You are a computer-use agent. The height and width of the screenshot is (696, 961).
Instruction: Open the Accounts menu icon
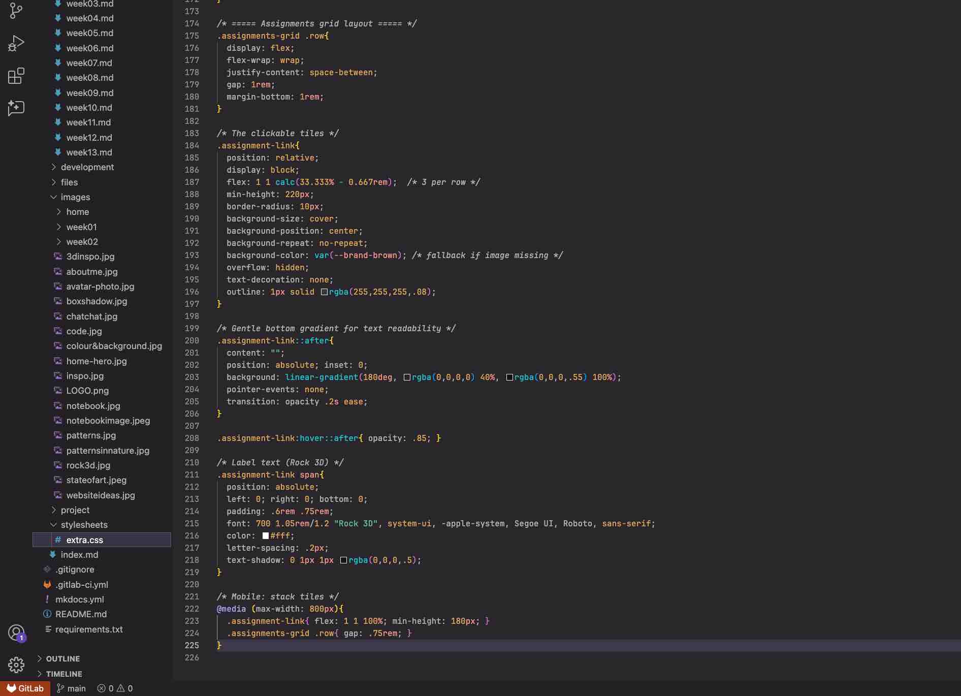click(16, 633)
